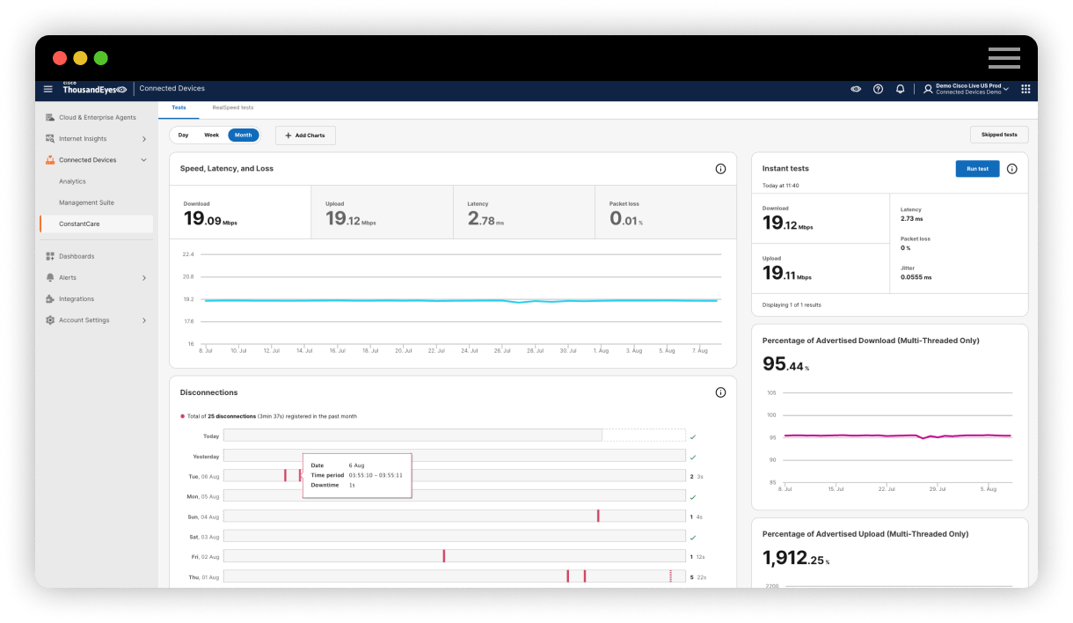Select the Month time range
The image size is (1073, 623).
(243, 136)
